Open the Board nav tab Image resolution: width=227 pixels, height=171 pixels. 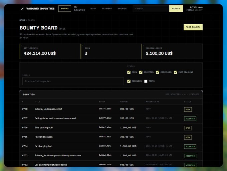(64, 9)
